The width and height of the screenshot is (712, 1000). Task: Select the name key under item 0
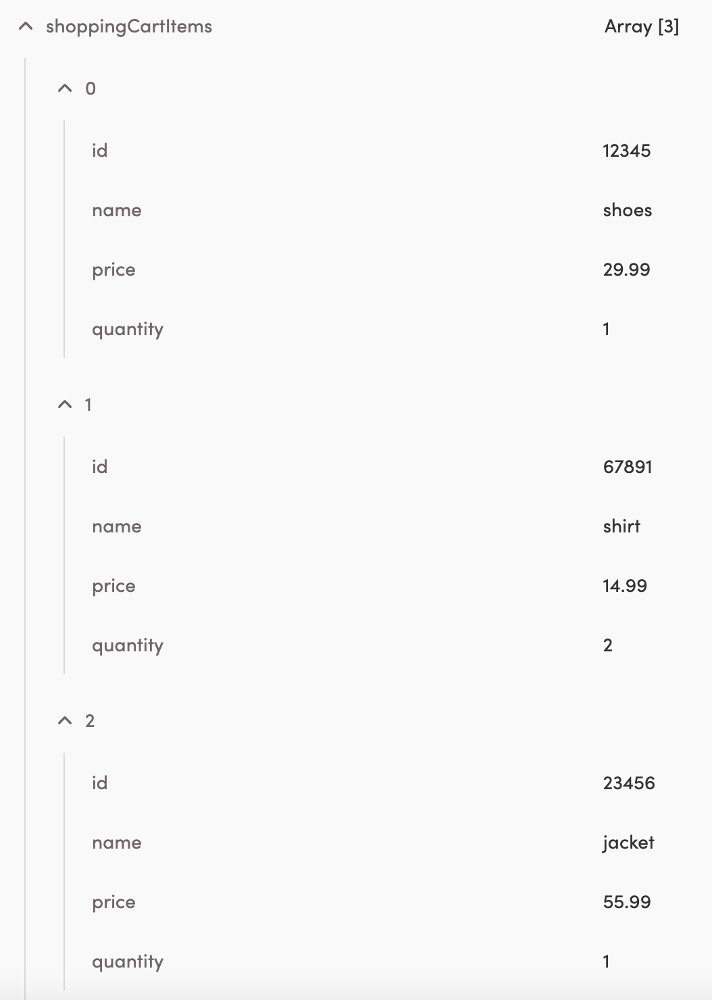117,210
